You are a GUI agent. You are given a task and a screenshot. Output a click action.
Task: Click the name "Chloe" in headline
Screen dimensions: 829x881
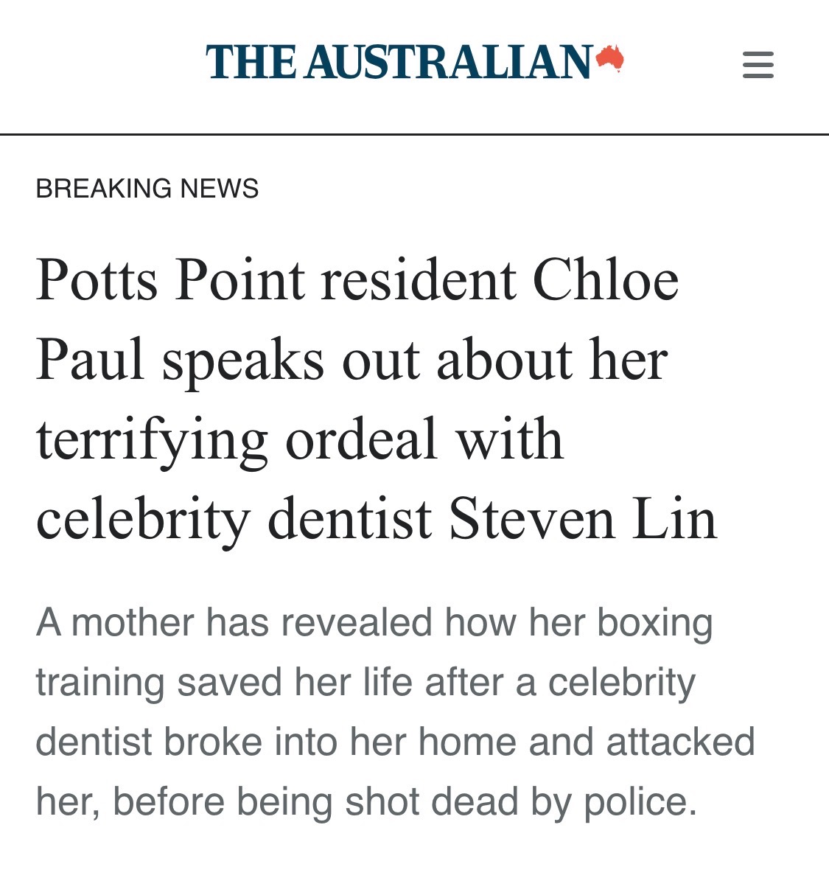[x=605, y=280]
